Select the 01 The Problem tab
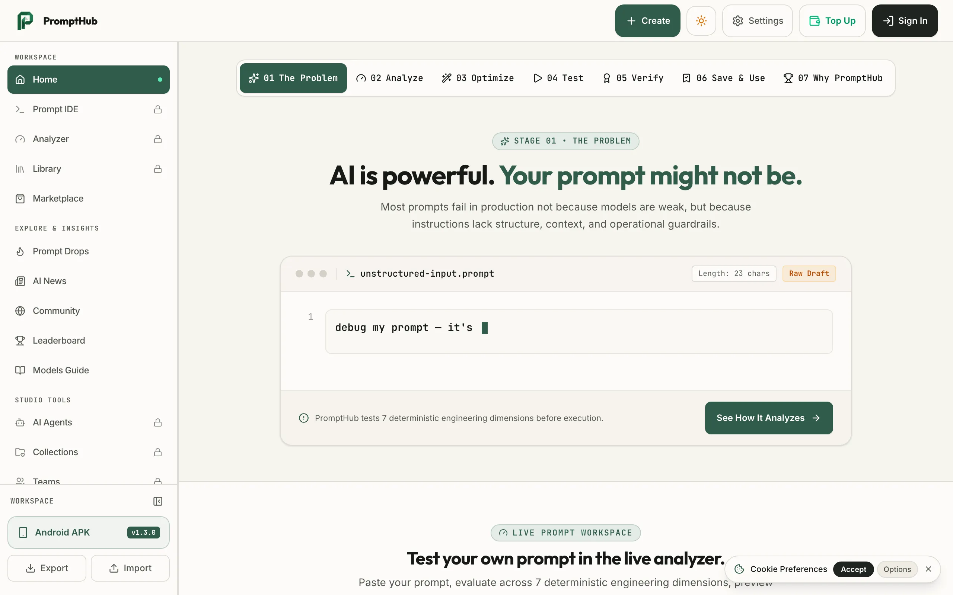This screenshot has width=953, height=595. (x=293, y=78)
